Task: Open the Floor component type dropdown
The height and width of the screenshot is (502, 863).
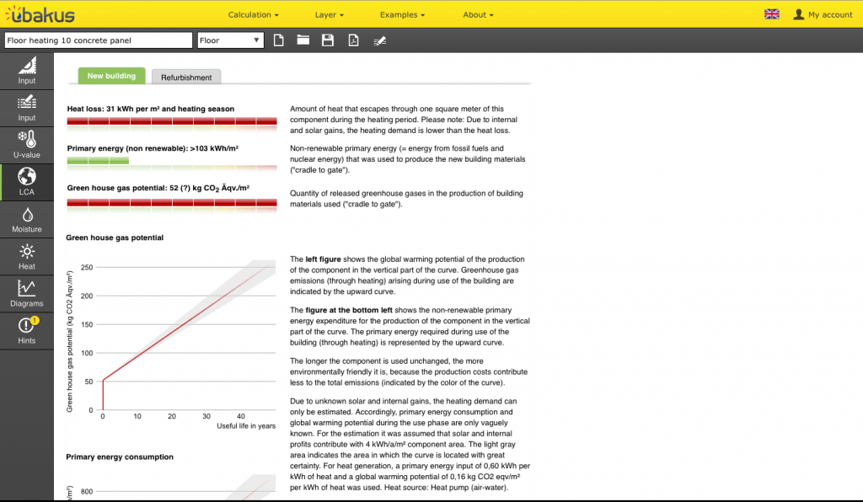Action: 230,40
